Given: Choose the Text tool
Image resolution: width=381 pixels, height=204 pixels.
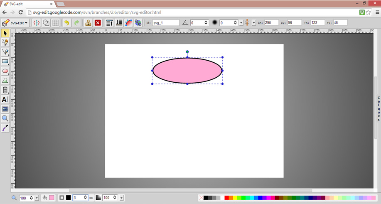Looking at the screenshot, I should (5, 100).
